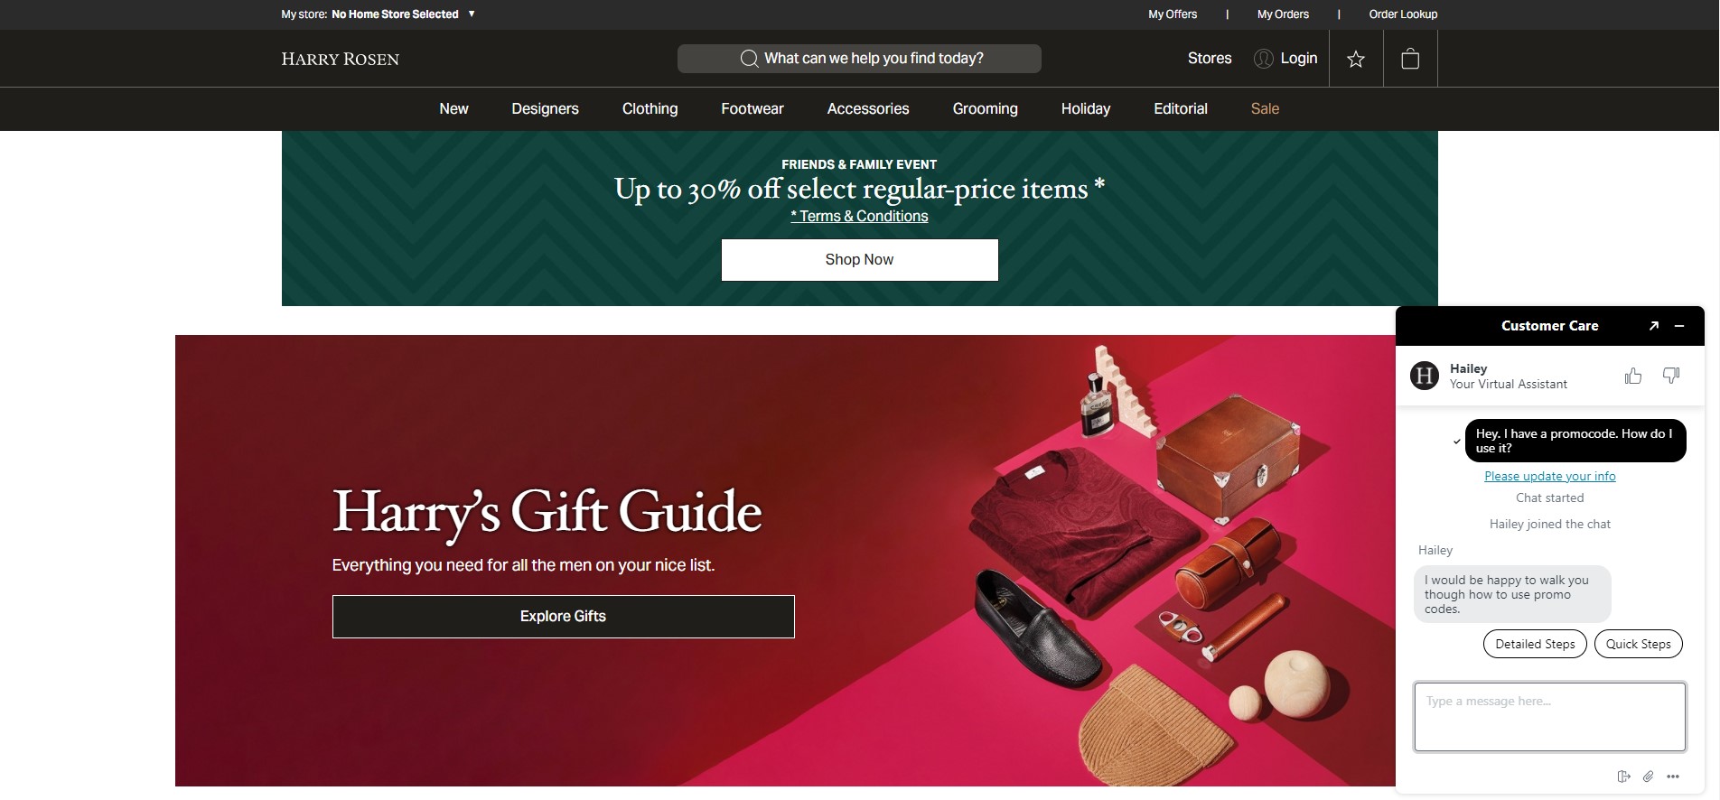
Task: Expand the My store selection dropdown
Action: 471,14
